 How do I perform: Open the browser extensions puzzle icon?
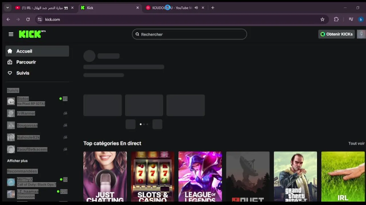[336, 19]
